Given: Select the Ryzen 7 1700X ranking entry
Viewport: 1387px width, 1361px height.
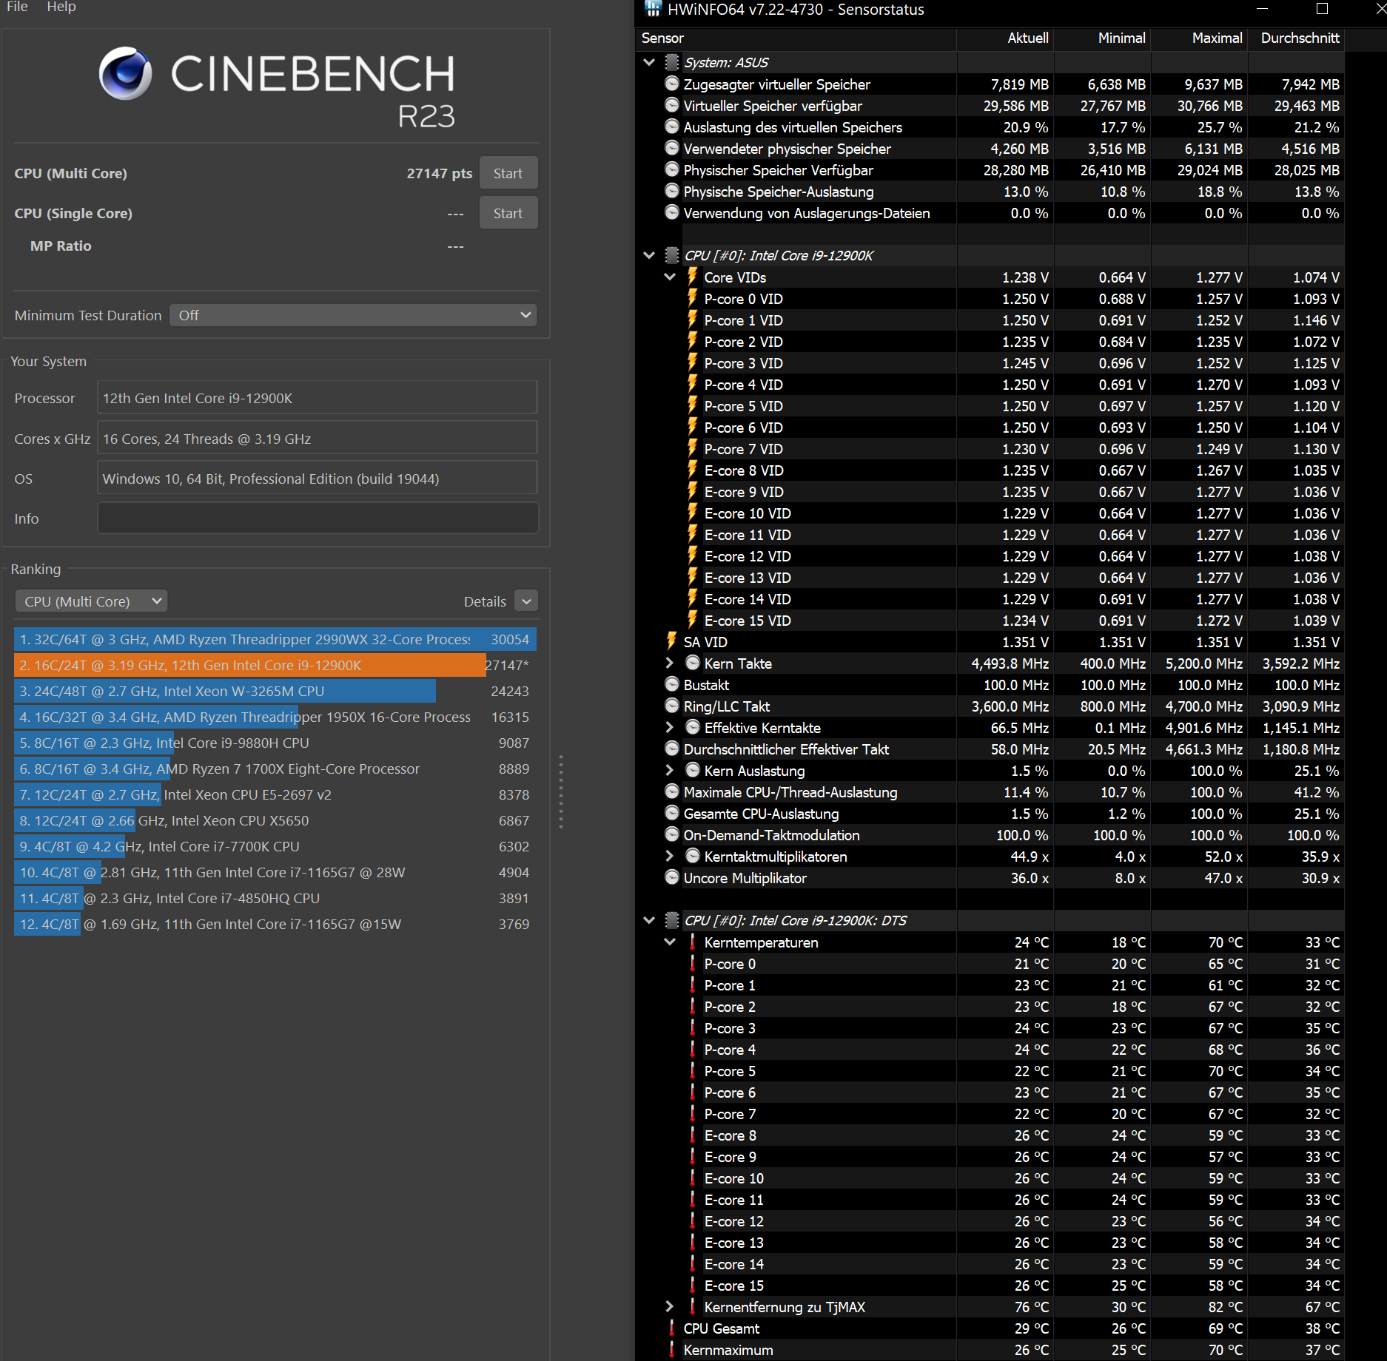Looking at the screenshot, I should pos(275,769).
